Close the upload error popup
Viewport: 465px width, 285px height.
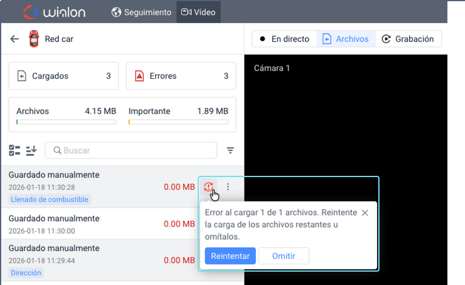tap(365, 213)
